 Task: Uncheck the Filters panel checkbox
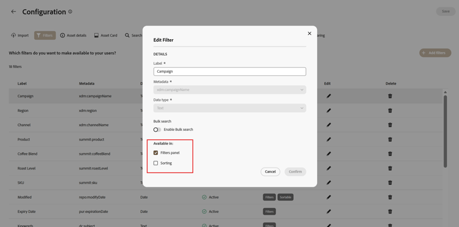[x=155, y=153]
